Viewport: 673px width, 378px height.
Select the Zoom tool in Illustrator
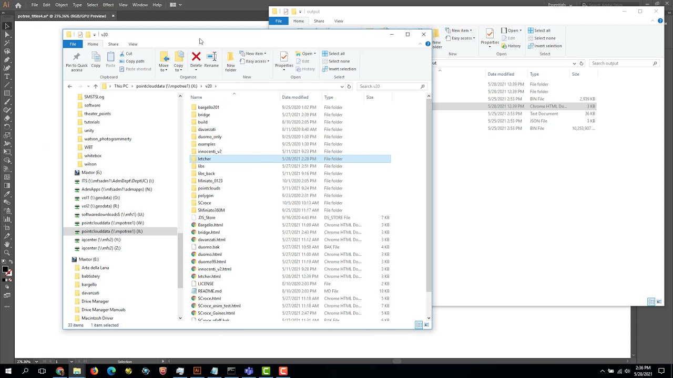click(x=7, y=253)
